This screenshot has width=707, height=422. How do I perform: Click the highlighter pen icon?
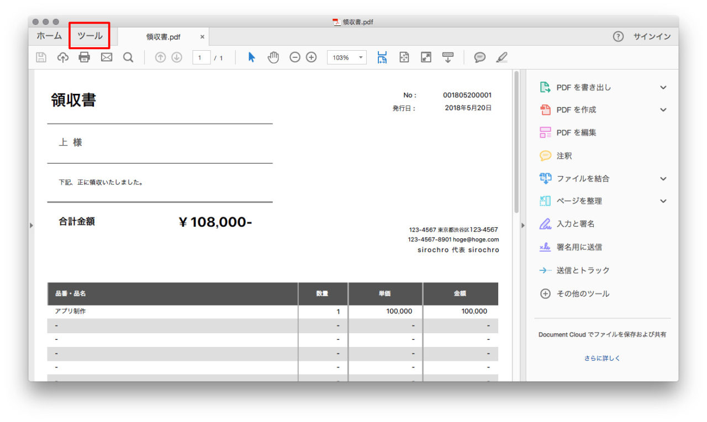coord(502,57)
